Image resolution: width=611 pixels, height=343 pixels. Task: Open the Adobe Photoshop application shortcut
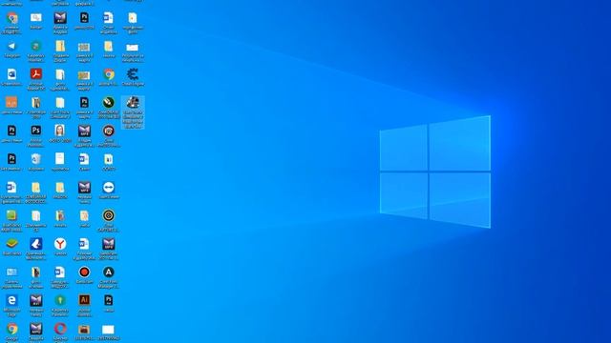[x=36, y=131]
